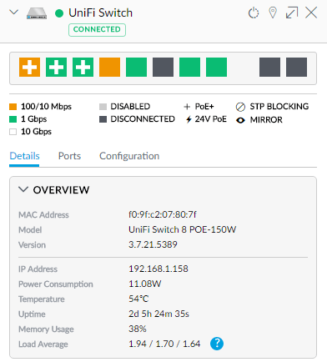This screenshot has width=327, height=362.
Task: Click the PoE+ plus legend icon
Action: (x=187, y=107)
